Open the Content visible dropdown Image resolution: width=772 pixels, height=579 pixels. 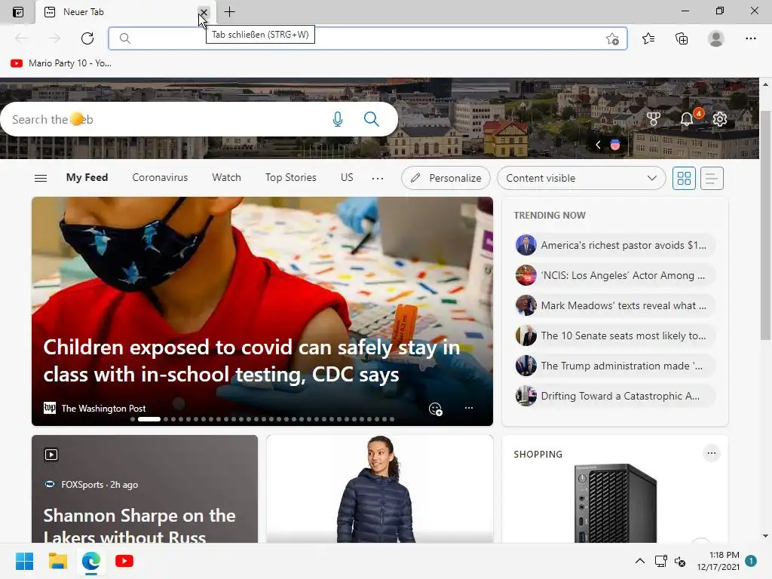581,178
